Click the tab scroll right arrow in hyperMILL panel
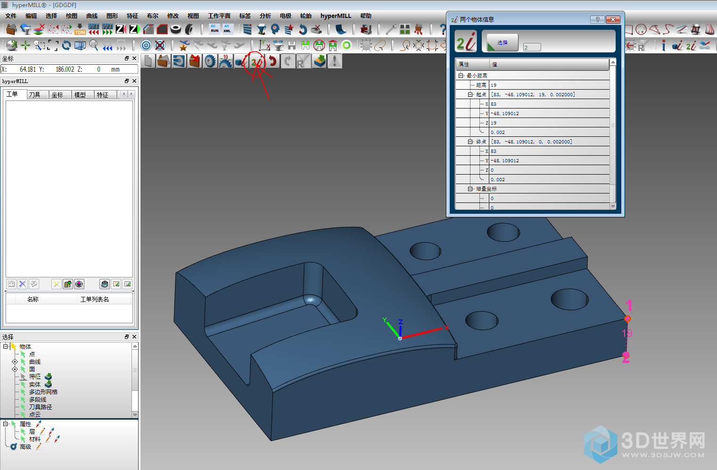717x470 pixels. pyautogui.click(x=132, y=94)
